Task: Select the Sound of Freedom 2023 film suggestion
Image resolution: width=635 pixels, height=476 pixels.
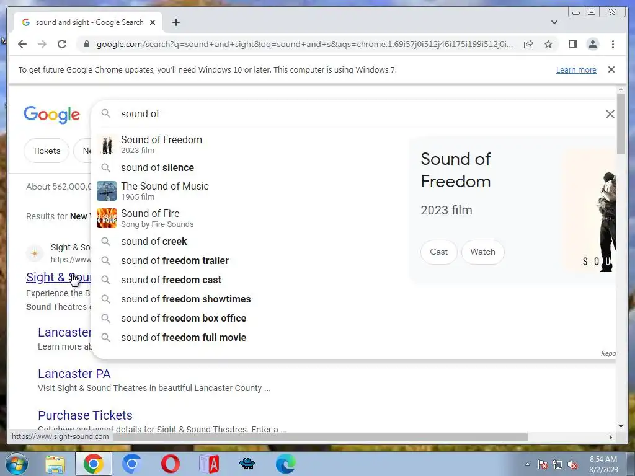Action: (251, 144)
